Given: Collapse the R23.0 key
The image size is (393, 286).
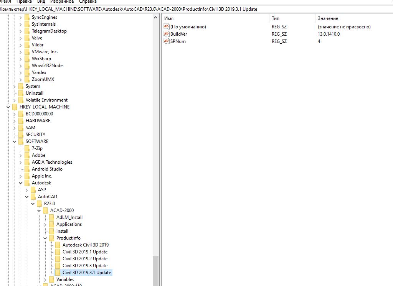Looking at the screenshot, I should (33, 204).
